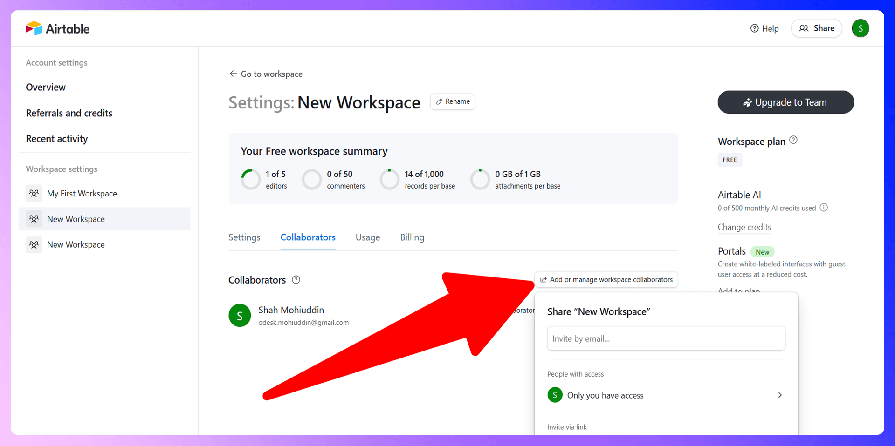Click the Help question mark icon
The width and height of the screenshot is (895, 446).
[754, 28]
